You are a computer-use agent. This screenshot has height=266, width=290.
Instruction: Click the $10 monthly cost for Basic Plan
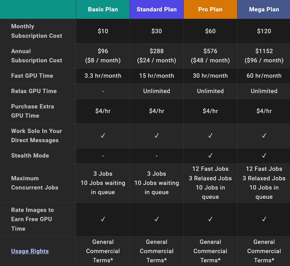103,31
